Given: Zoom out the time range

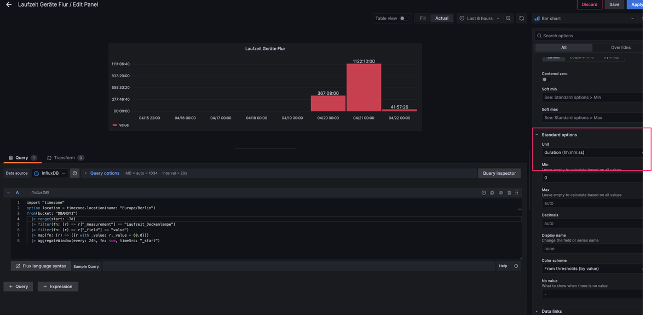Looking at the screenshot, I should click(509, 19).
